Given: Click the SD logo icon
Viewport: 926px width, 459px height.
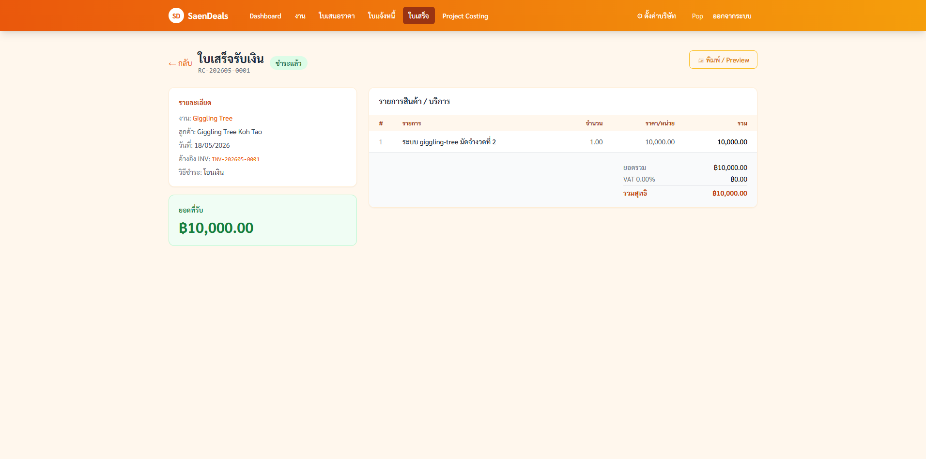Looking at the screenshot, I should coord(176,15).
